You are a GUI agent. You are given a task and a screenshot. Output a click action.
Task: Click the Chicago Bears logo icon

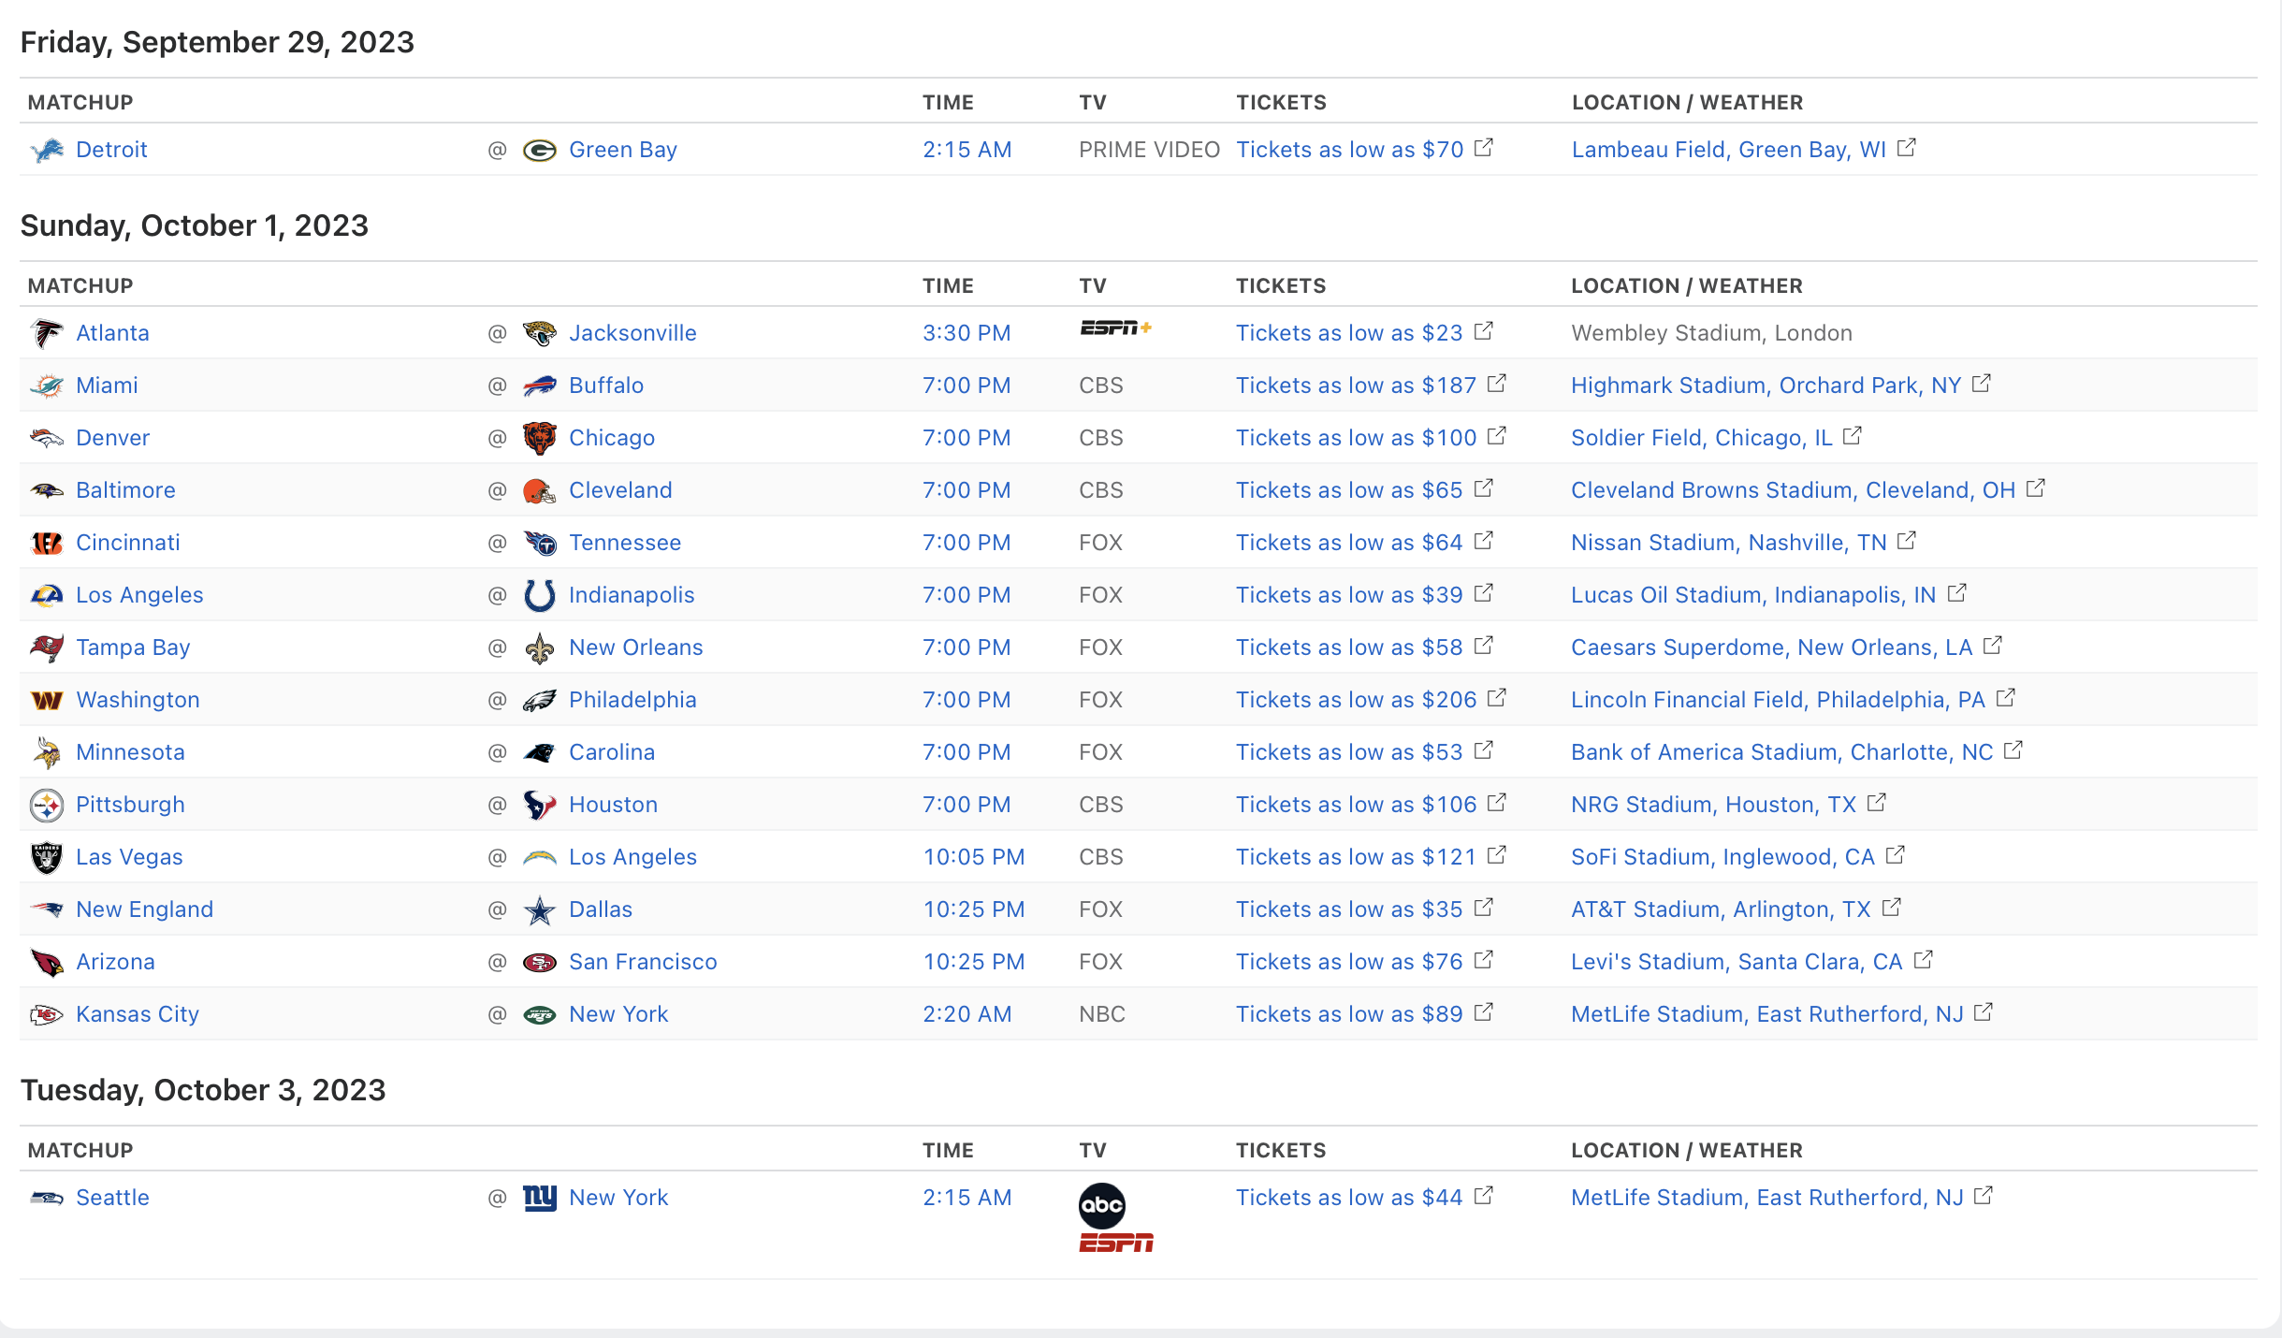[539, 438]
